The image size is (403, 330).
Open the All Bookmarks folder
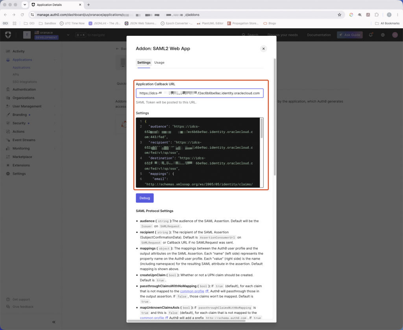(387, 23)
